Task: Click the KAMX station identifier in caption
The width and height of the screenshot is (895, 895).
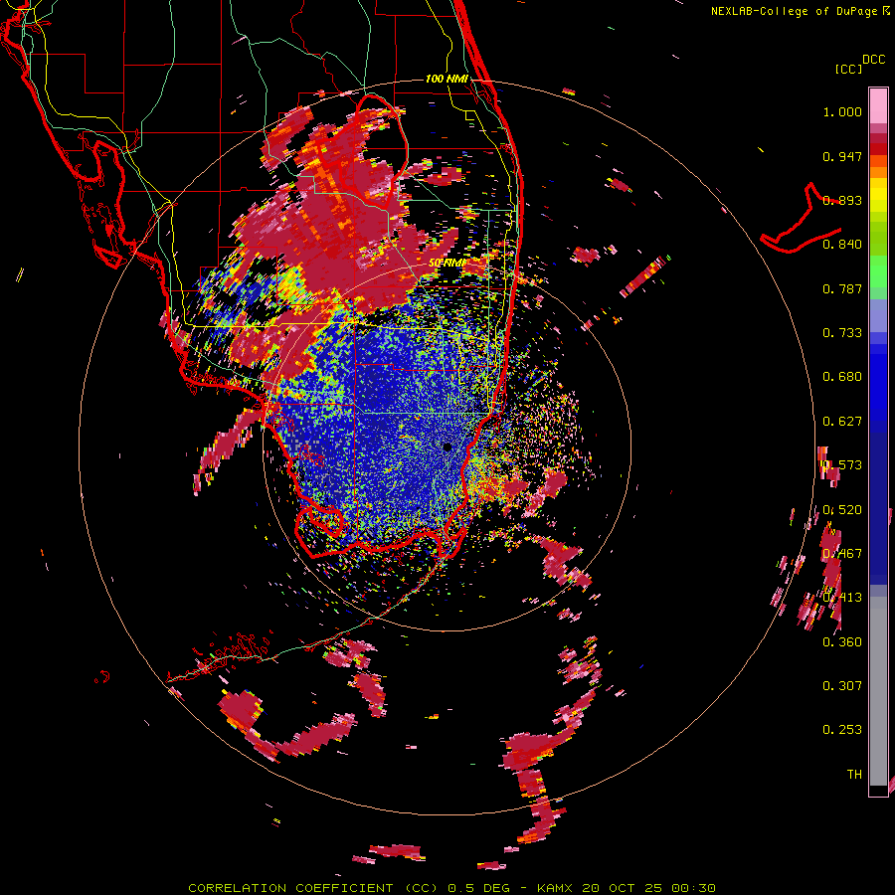Action: pos(557,888)
